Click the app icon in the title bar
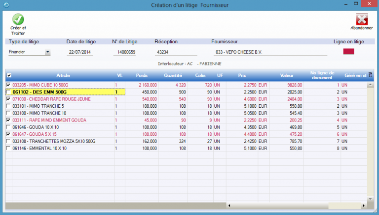Viewport: 379px width, 215px height. (x=5, y=5)
